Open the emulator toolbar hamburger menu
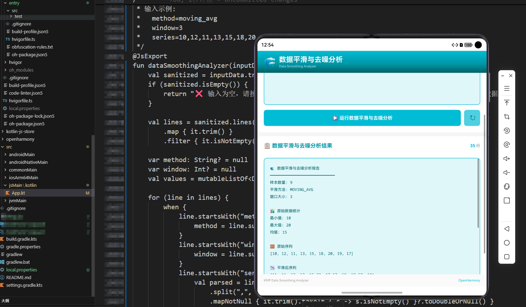 [x=507, y=89]
